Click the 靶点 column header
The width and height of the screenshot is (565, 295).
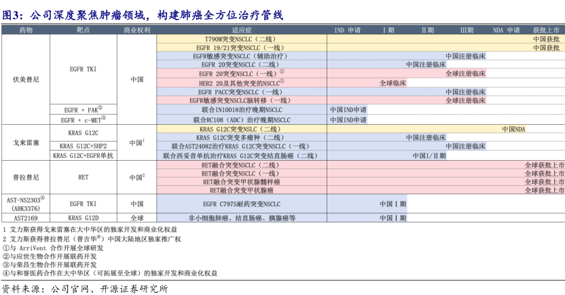coord(83,31)
